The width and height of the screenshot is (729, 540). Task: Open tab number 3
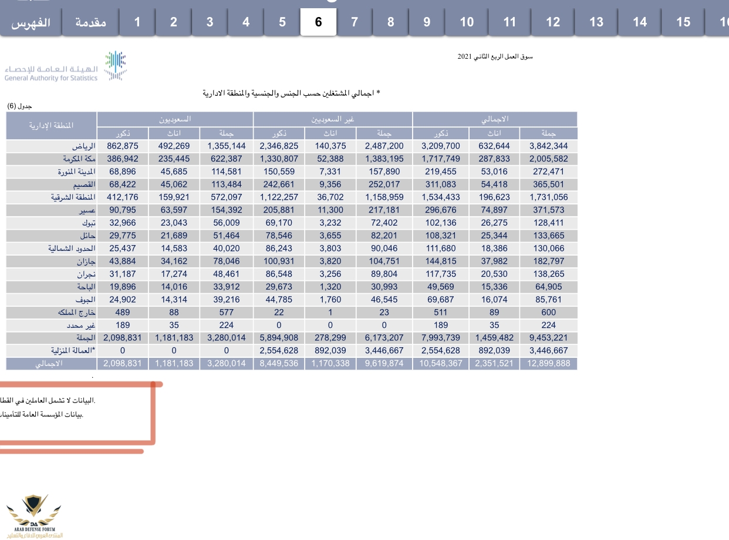point(210,22)
